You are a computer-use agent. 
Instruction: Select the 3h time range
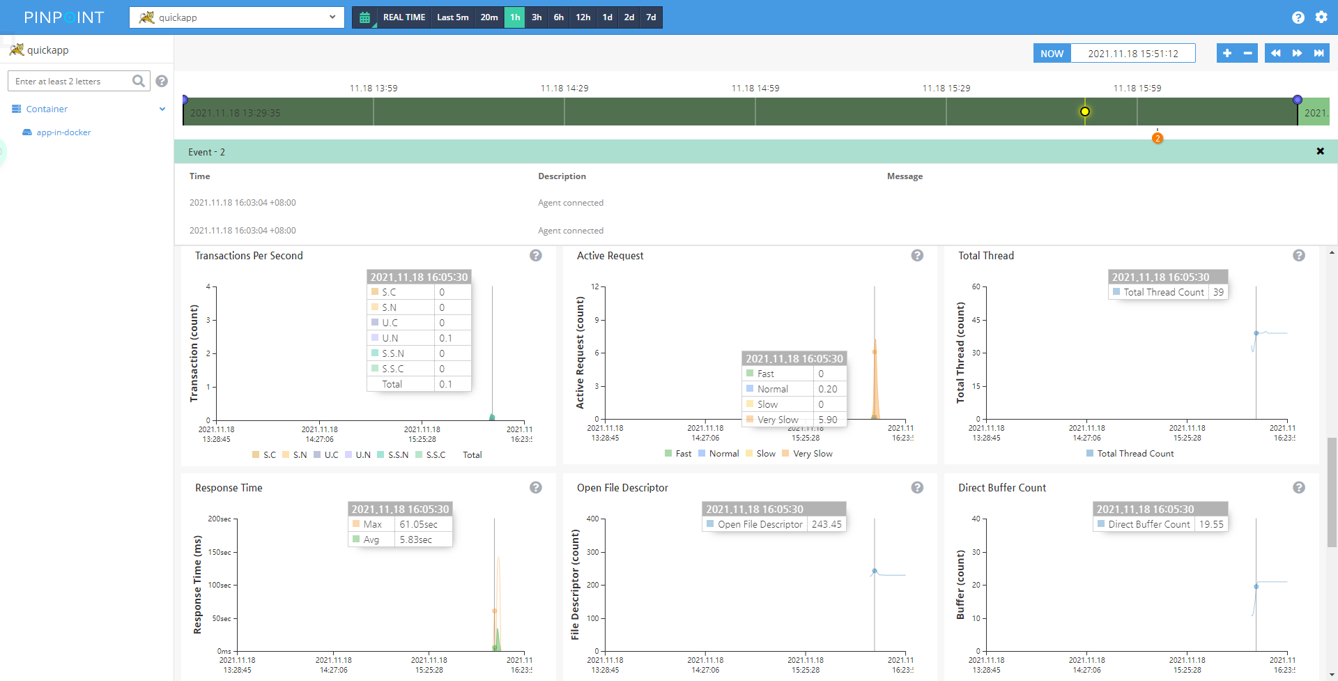[537, 17]
